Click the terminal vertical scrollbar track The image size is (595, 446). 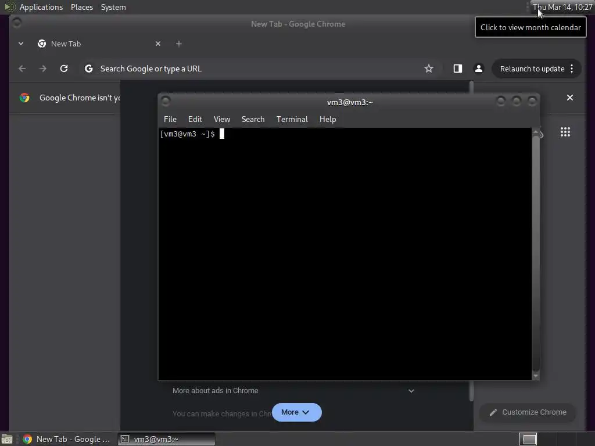[x=535, y=253]
